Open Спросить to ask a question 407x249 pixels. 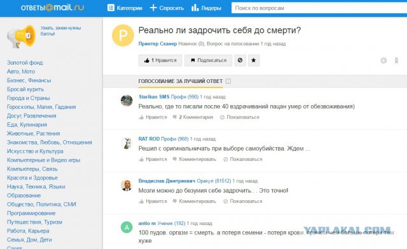click(167, 8)
